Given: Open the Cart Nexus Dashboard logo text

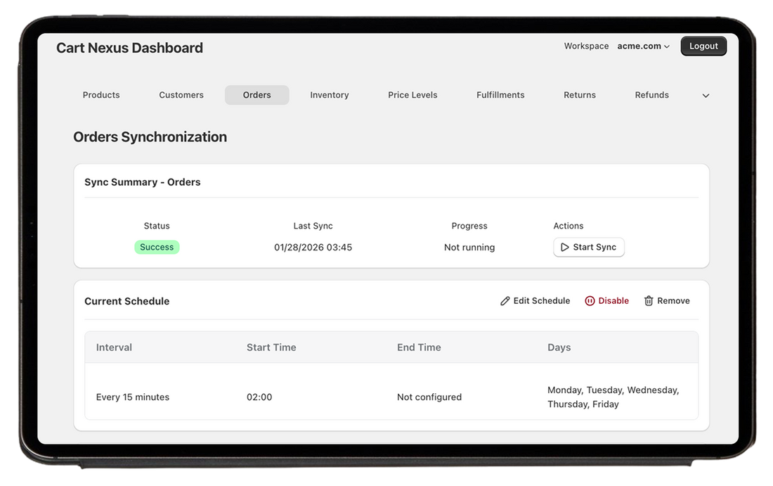Looking at the screenshot, I should pos(129,47).
